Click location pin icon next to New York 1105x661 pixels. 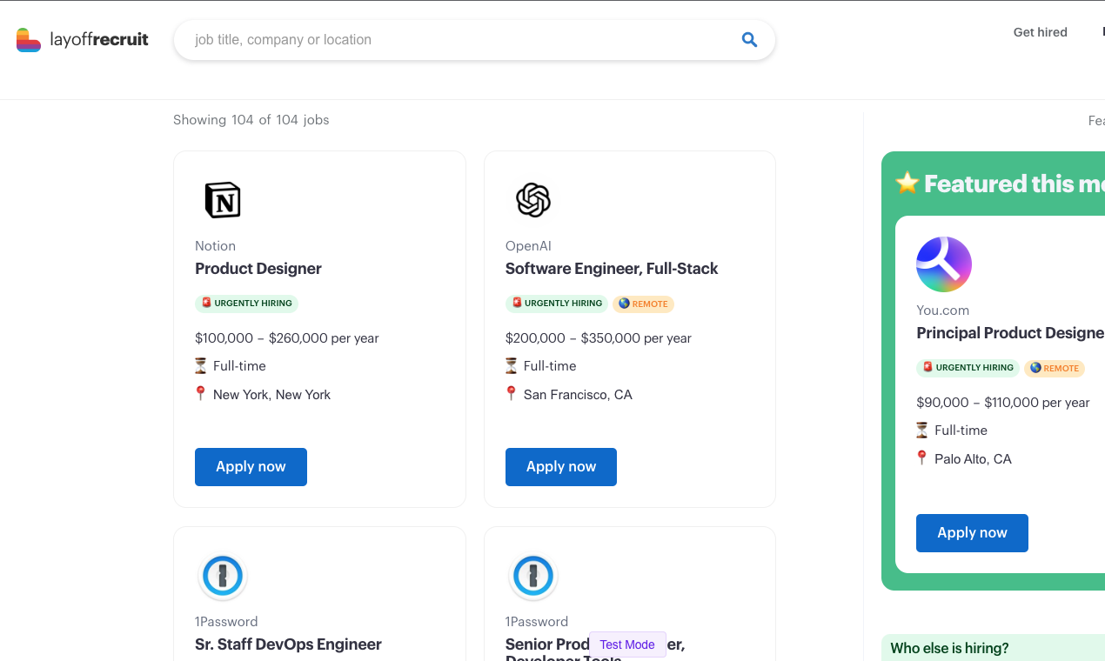coord(201,394)
